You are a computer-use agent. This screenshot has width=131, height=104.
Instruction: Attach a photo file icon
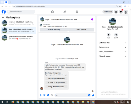[45, 95]
